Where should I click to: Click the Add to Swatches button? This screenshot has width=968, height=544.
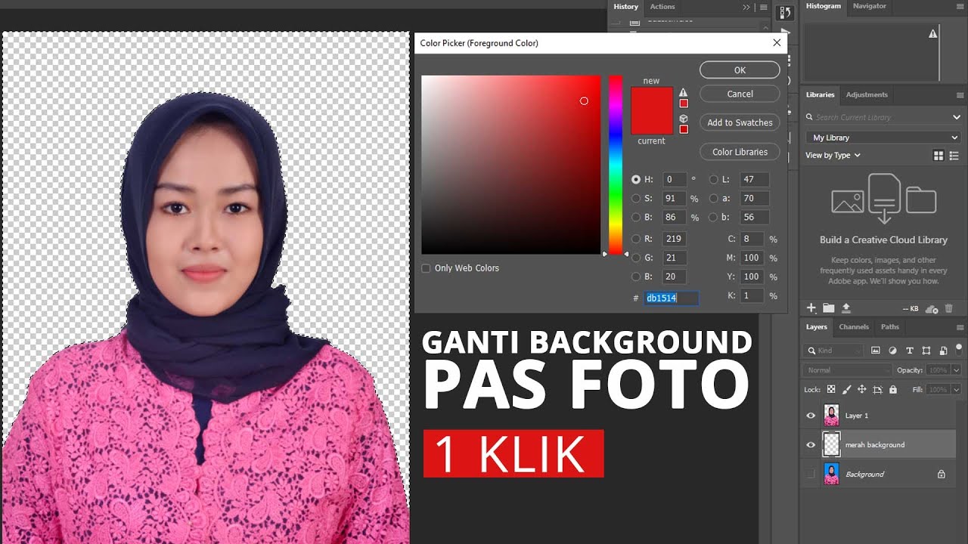(740, 122)
